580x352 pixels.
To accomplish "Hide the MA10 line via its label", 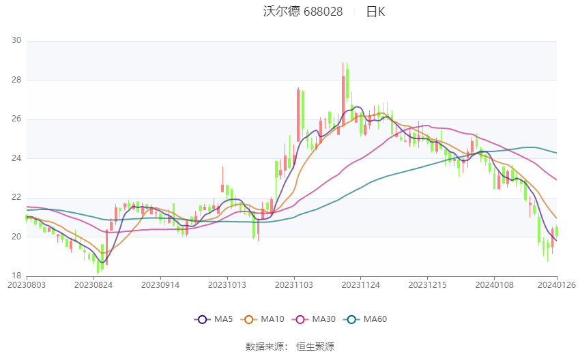I will (x=272, y=319).
